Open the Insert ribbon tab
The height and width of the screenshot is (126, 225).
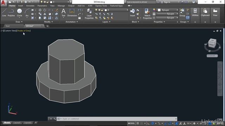coord(20,6)
